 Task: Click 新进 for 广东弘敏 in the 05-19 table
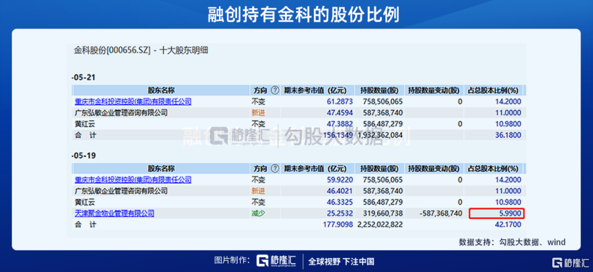coord(258,191)
